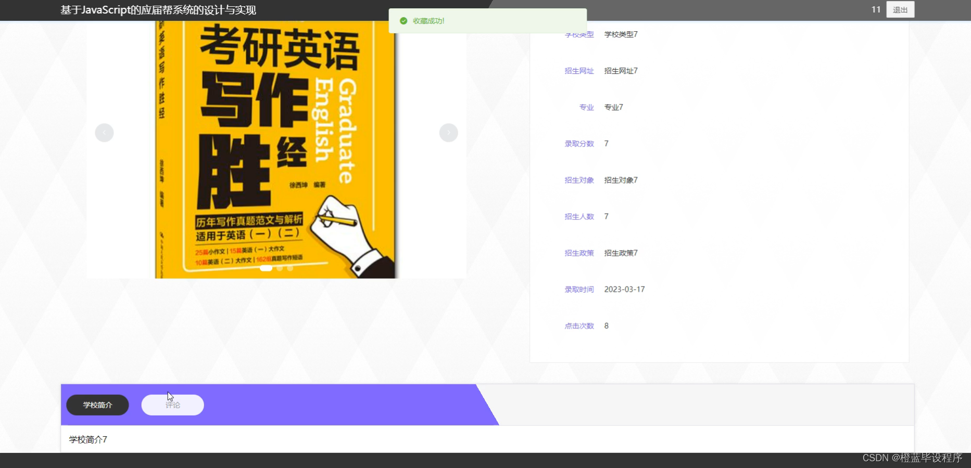Open user profile via the 11 badge
Viewport: 971px width, 468px height.
tap(875, 9)
